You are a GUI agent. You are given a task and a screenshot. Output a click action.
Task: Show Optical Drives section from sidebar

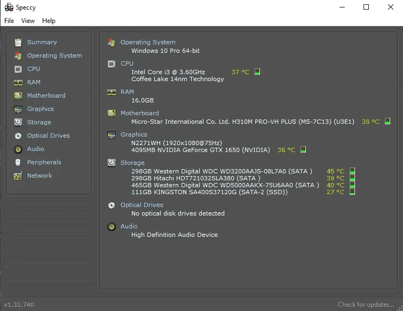(x=49, y=136)
